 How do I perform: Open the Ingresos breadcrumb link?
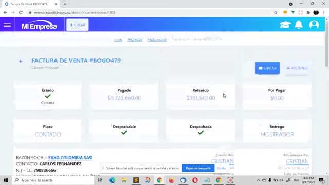(135, 39)
